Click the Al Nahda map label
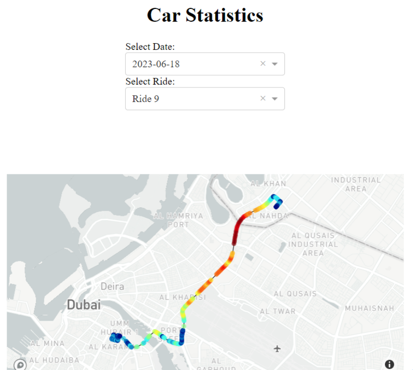This screenshot has height=370, width=413. [269, 216]
